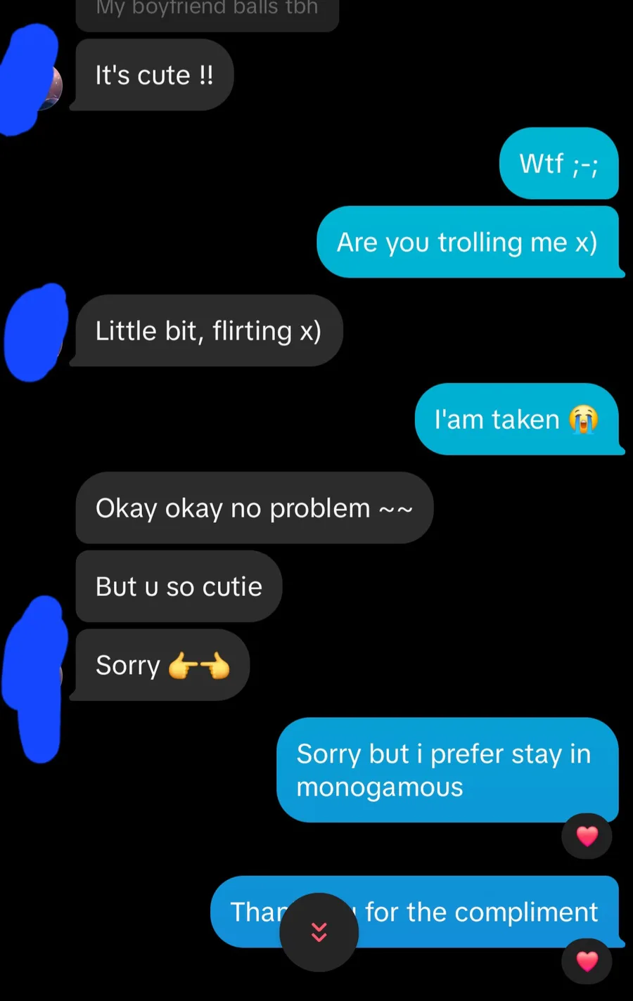Screen dimensions: 633x1001
Task: Tap the "Are you trolling me x)" bubble
Action: point(468,242)
